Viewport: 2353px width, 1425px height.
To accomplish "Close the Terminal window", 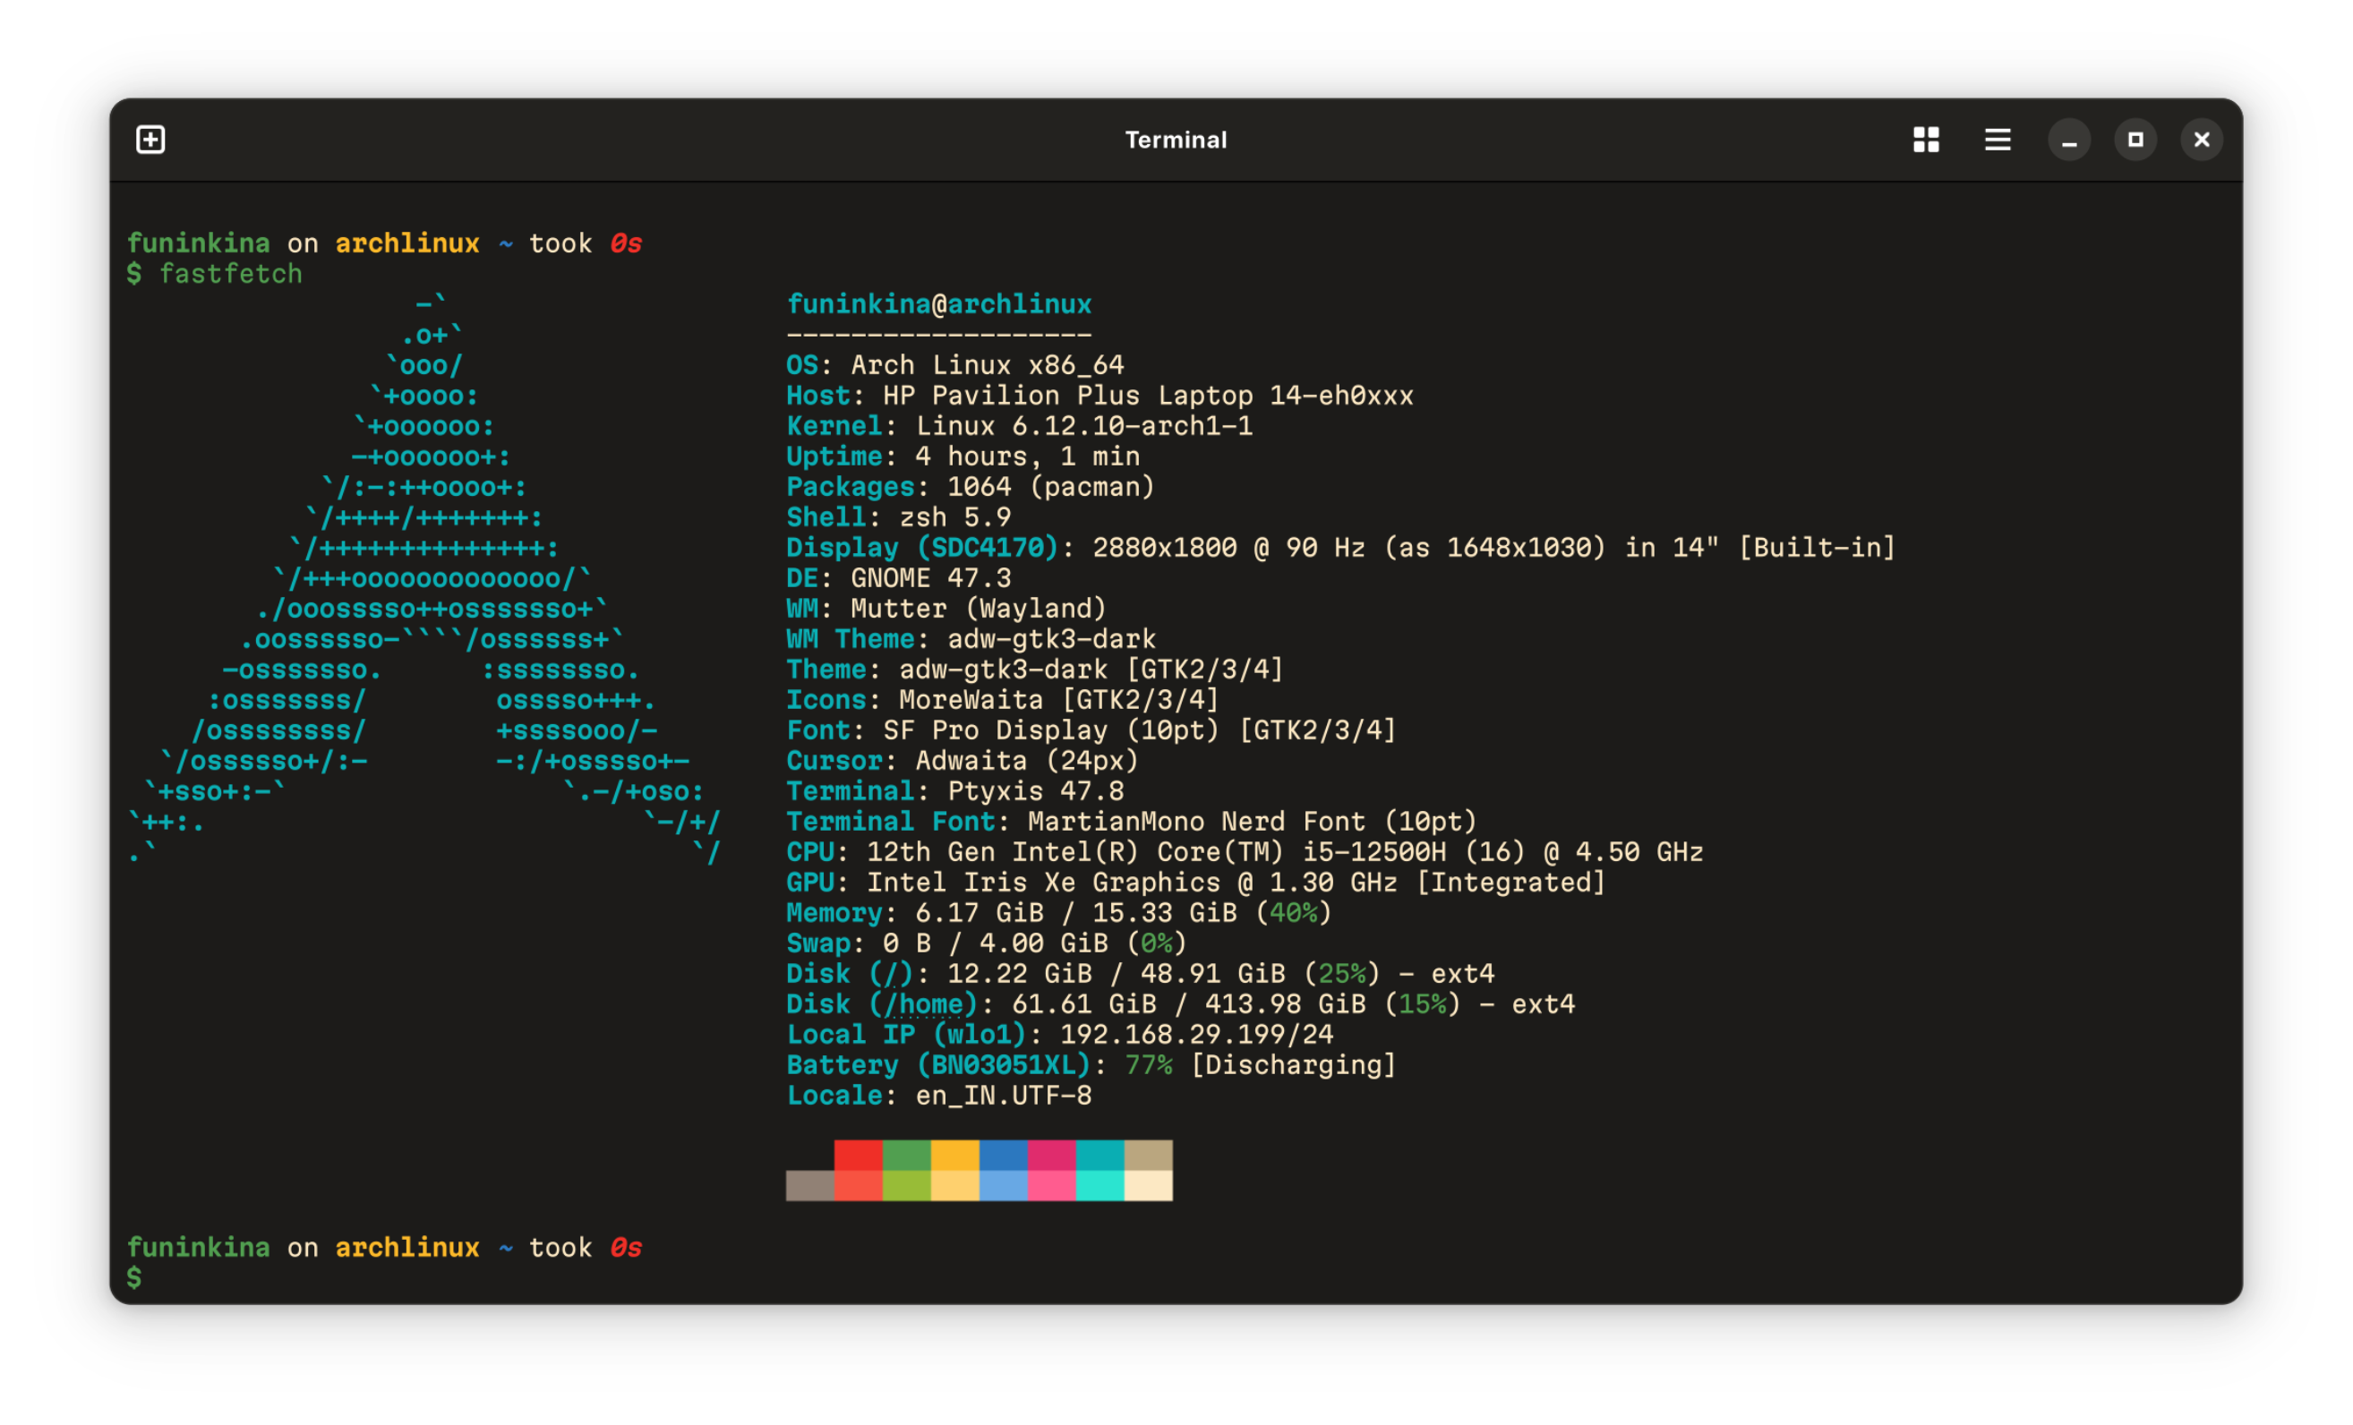I will (x=2201, y=140).
